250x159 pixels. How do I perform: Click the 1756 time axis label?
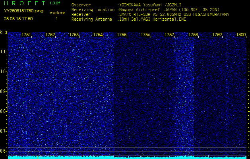pos(145,35)
